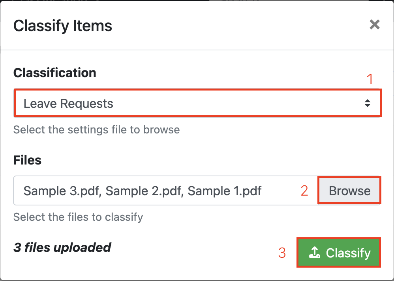Click the selected files input field

click(x=165, y=190)
